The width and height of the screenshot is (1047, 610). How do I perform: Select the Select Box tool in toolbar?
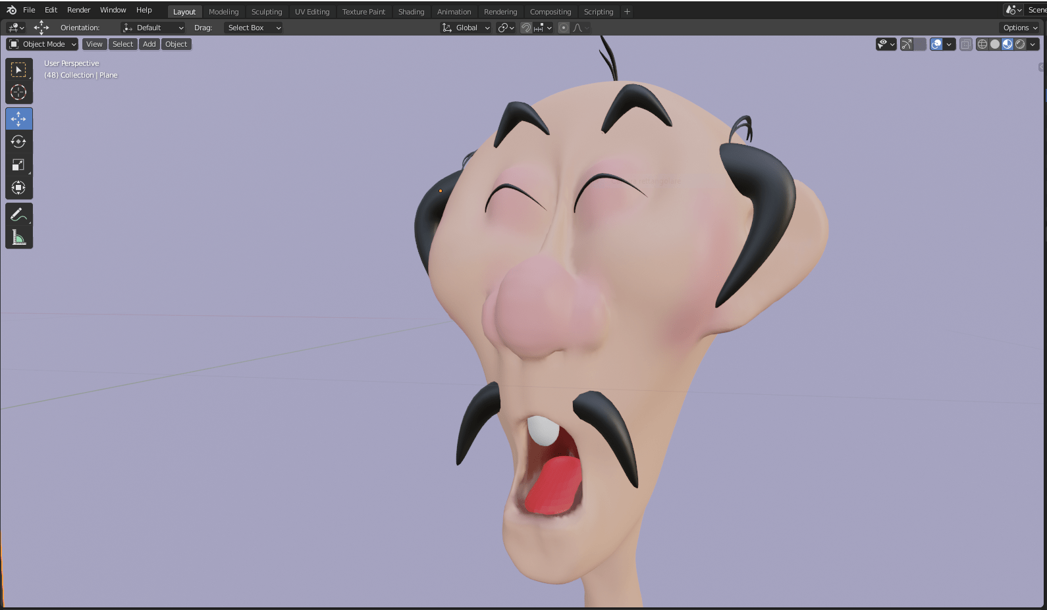[18, 70]
